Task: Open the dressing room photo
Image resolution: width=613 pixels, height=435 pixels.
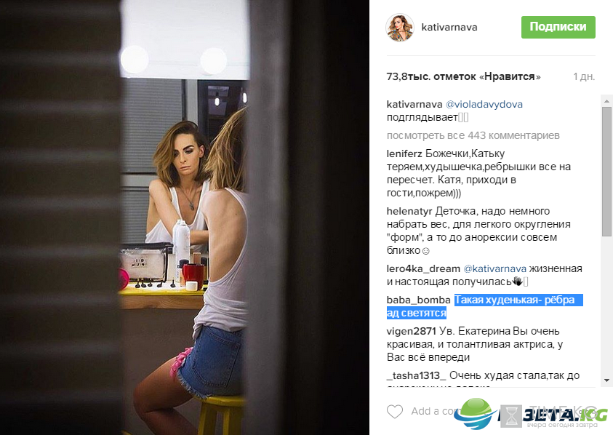Action: click(185, 217)
